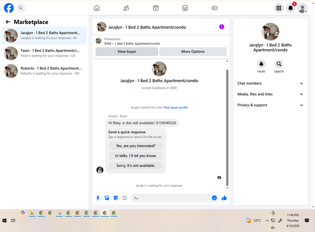Select the Jacqlyn conversation in the chat list
The width and height of the screenshot is (315, 232).
click(x=44, y=35)
